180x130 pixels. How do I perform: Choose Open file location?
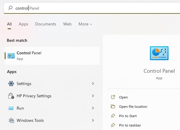[x=133, y=107]
